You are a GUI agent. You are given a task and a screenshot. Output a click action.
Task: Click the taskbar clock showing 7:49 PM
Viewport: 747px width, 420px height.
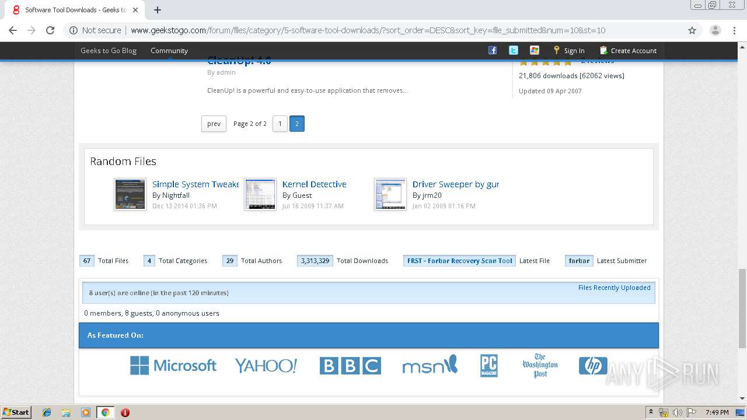(717, 412)
